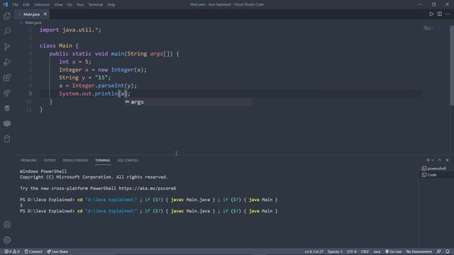The height and width of the screenshot is (255, 454).
Task: Maximize the terminal panel size
Action: 440,160
